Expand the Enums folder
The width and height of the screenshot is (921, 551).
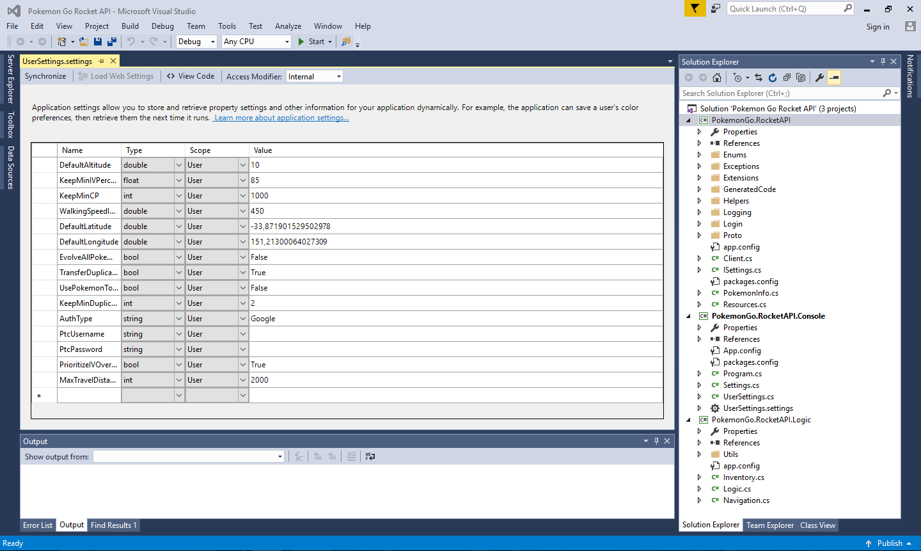click(x=699, y=155)
